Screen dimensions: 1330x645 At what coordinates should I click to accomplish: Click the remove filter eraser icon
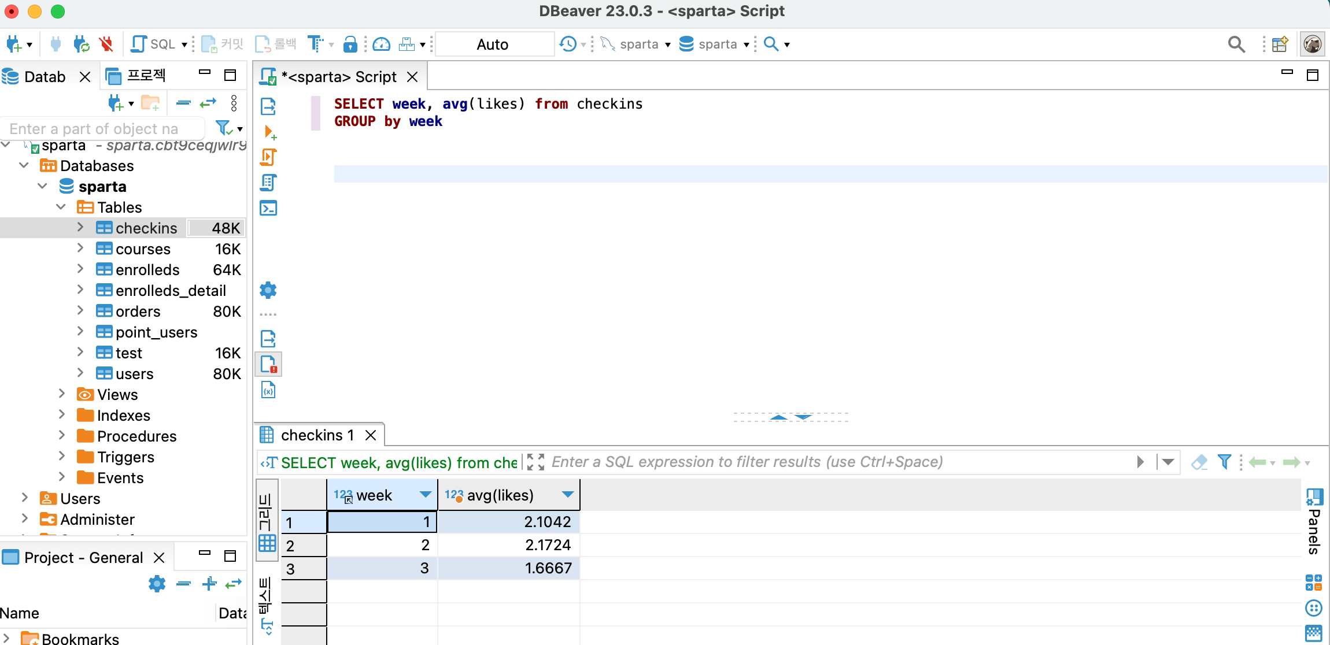(1199, 462)
